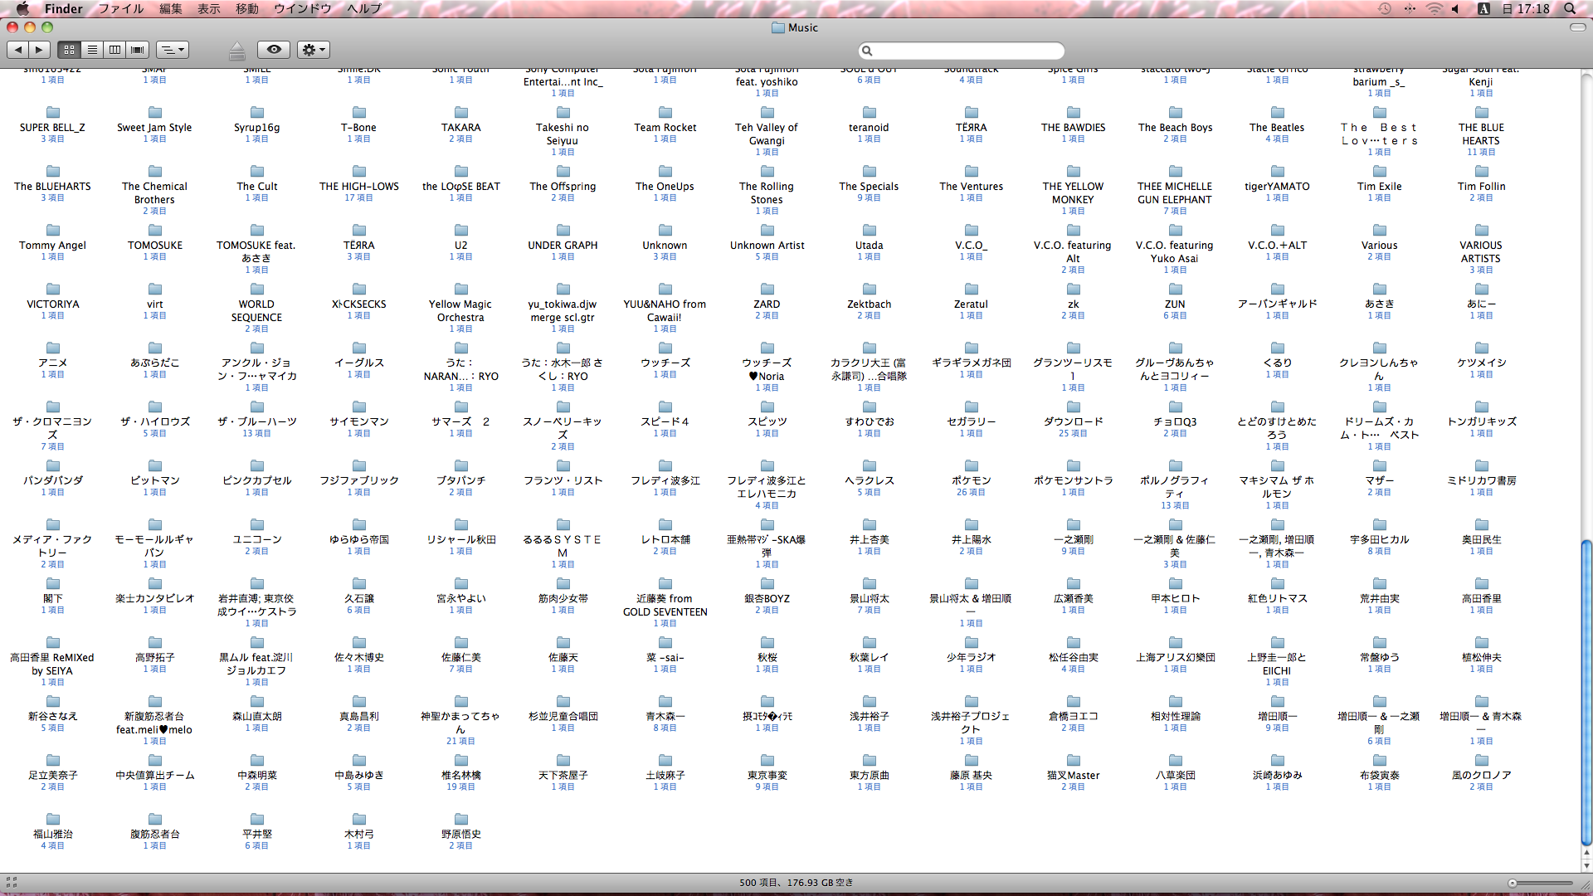1593x896 pixels.
Task: Toggle icon view mode on
Action: coord(70,50)
